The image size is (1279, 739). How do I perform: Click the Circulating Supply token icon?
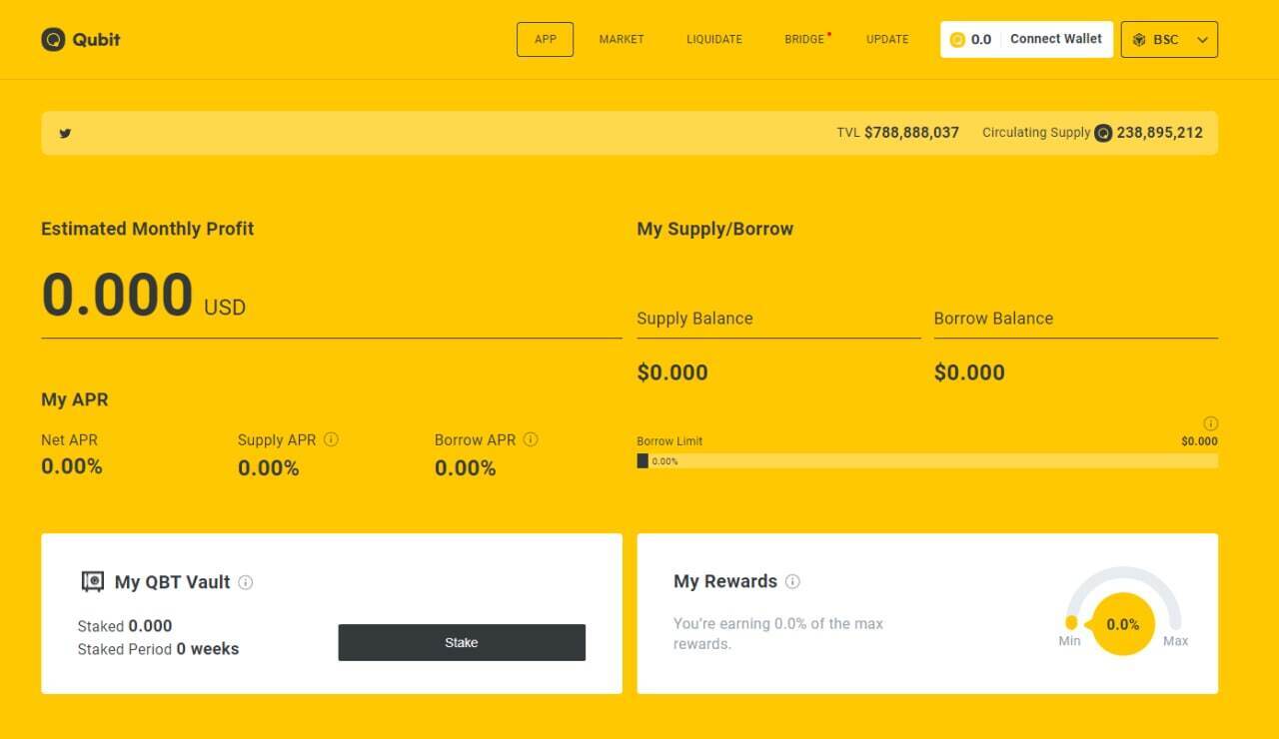coord(1103,133)
